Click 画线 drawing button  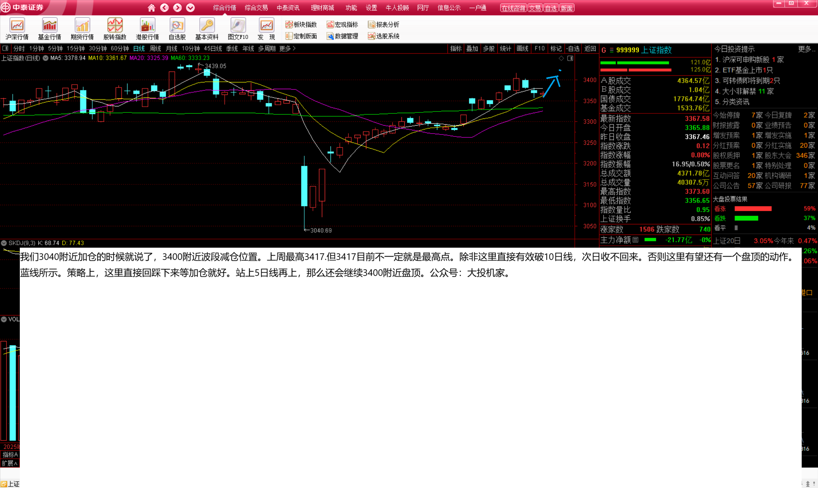[x=522, y=48]
